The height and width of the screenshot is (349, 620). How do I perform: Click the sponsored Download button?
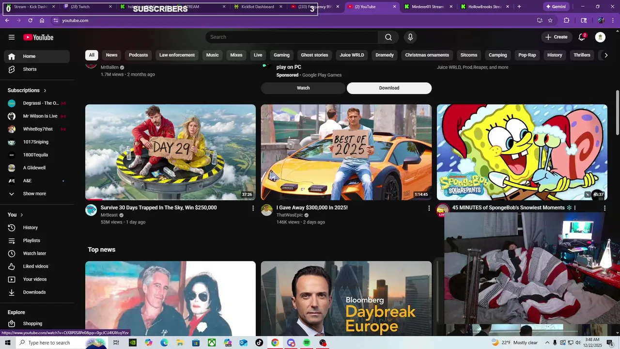point(389,88)
